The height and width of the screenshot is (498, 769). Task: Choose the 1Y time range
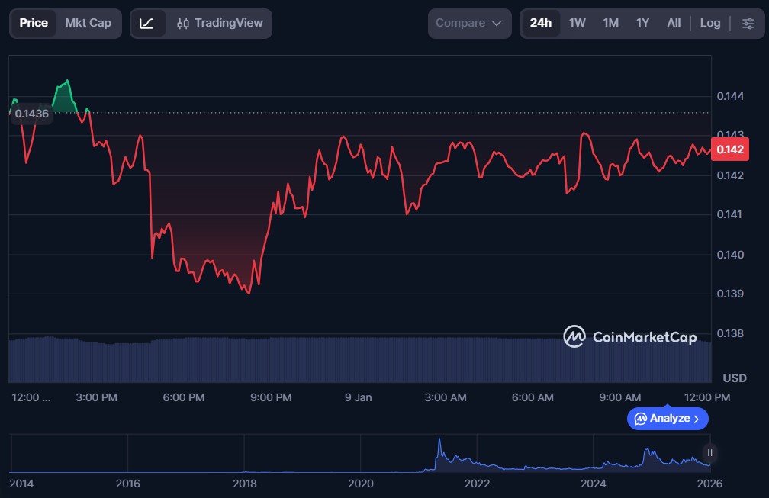(642, 23)
